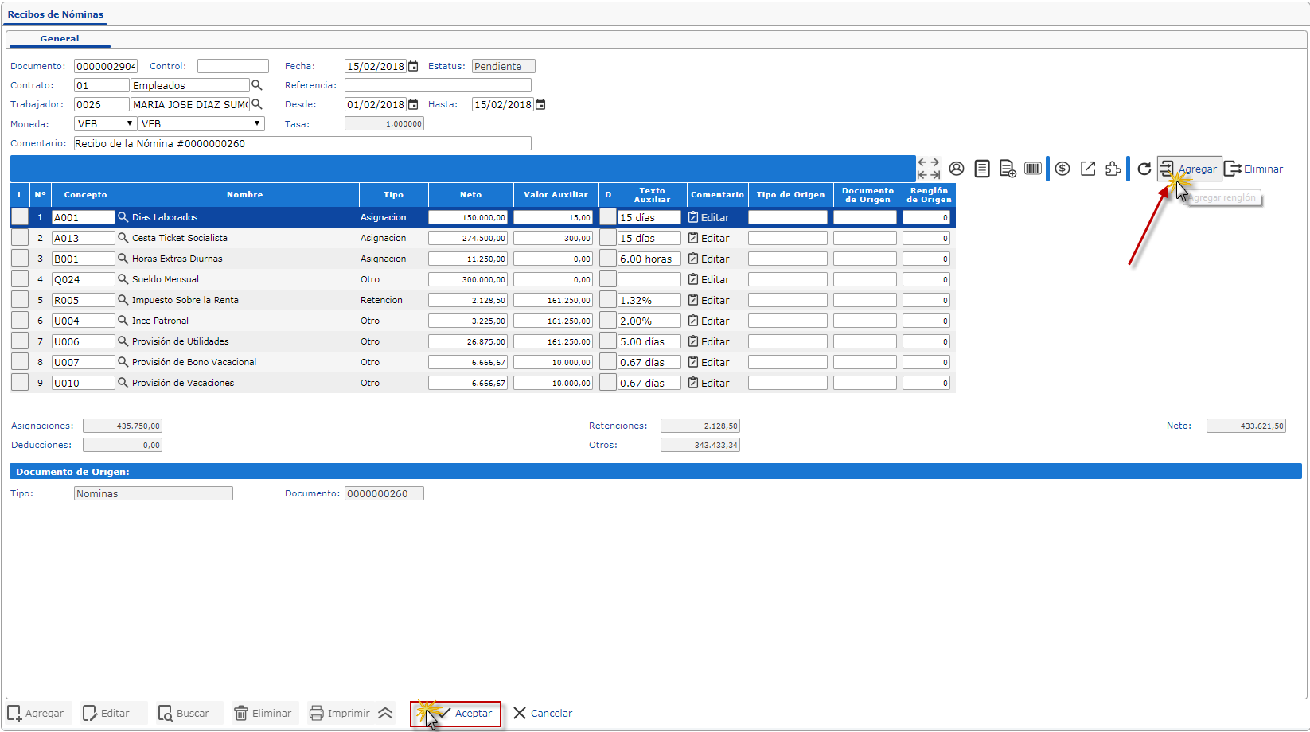Click Editar comment link for Horas Extras Diurnas
This screenshot has height=732, width=1310.
[709, 259]
